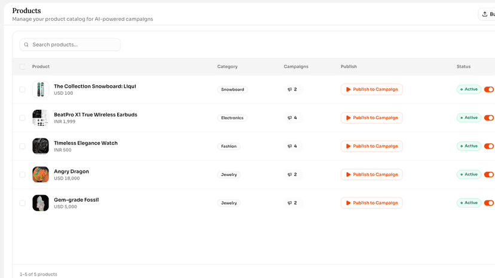Select checkbox for Timeless Elegance Watch

[x=22, y=146]
